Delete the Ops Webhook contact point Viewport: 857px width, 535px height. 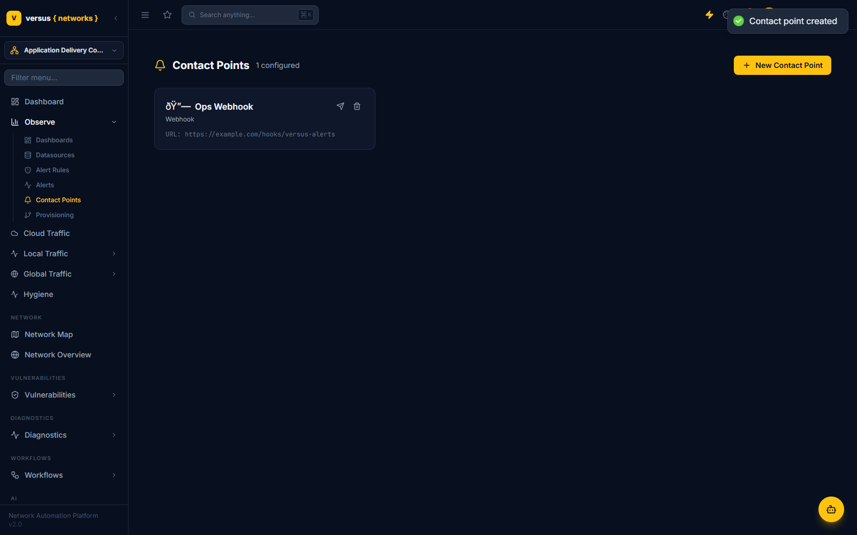click(357, 106)
